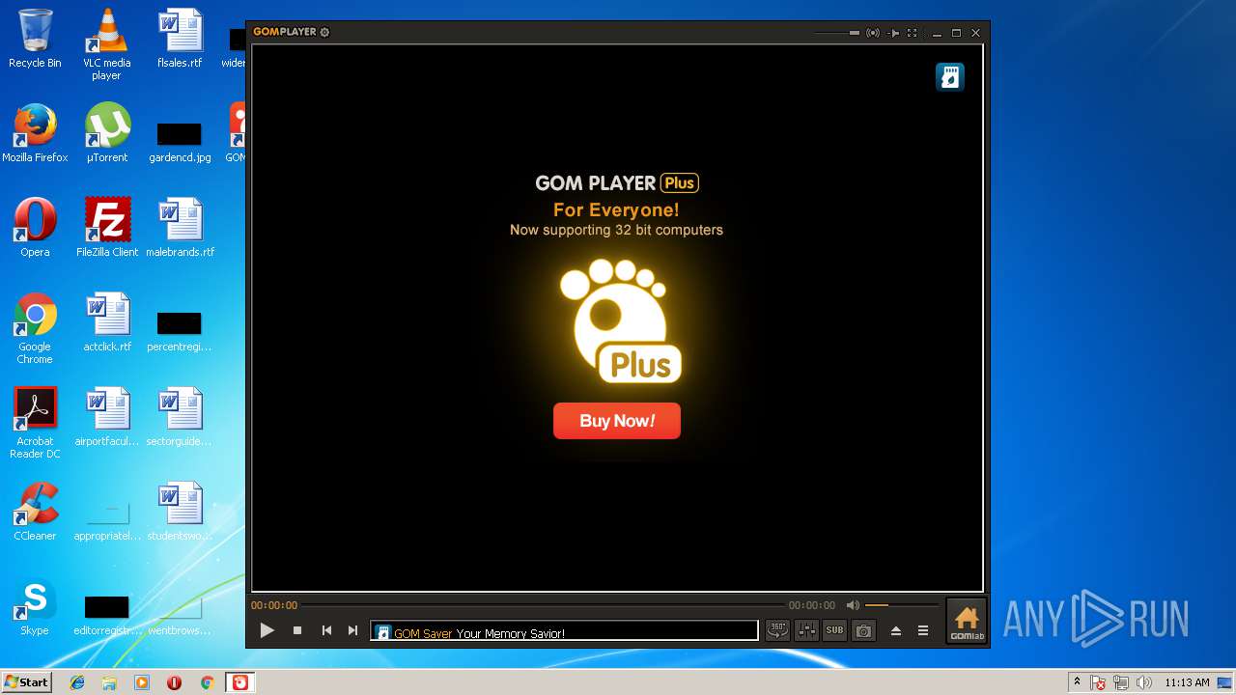Select the VLC media player shortcut
Viewport: 1236px width, 695px height.
pyautogui.click(x=106, y=44)
